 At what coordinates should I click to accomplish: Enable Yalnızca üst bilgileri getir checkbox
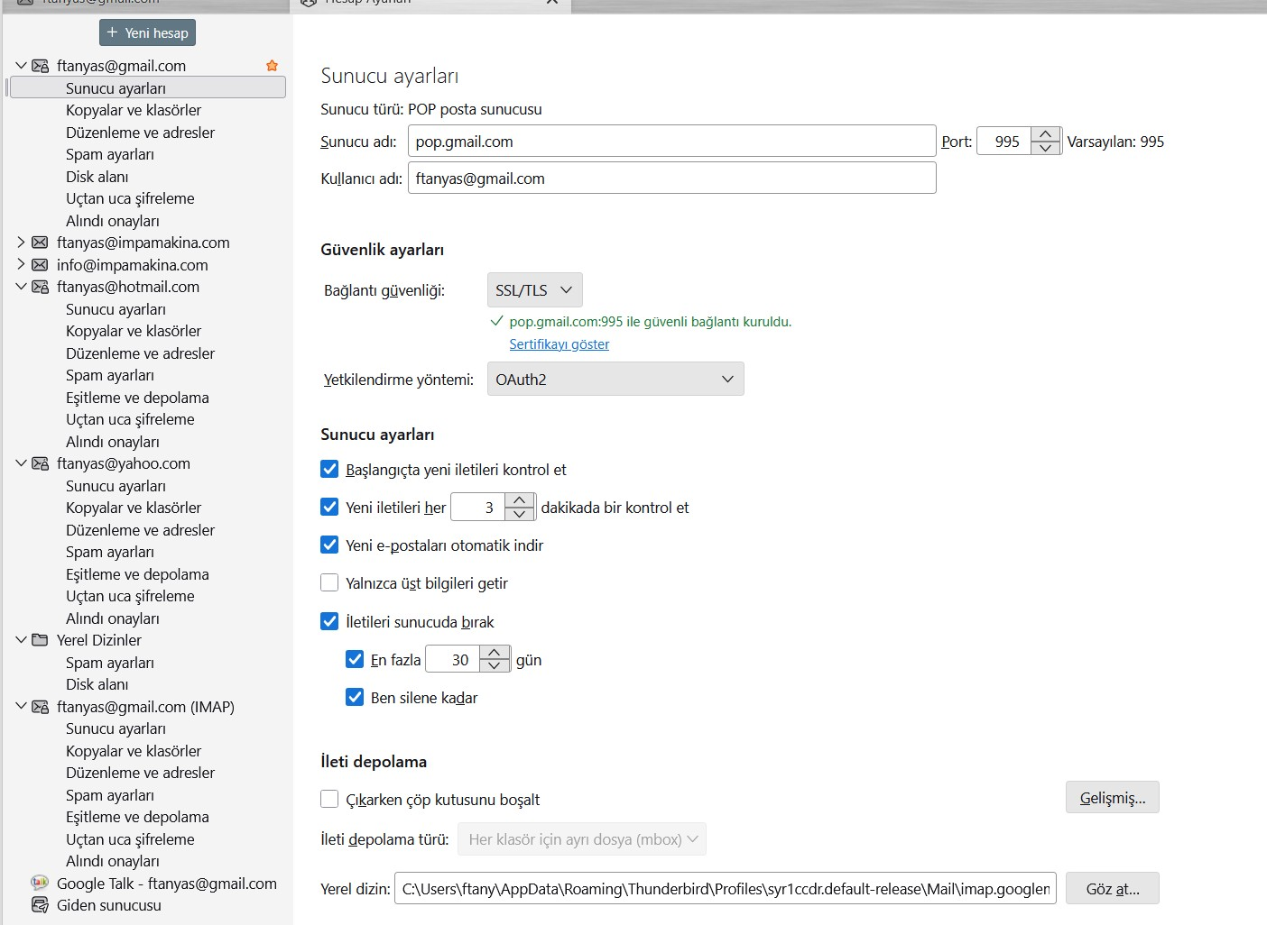(x=329, y=583)
